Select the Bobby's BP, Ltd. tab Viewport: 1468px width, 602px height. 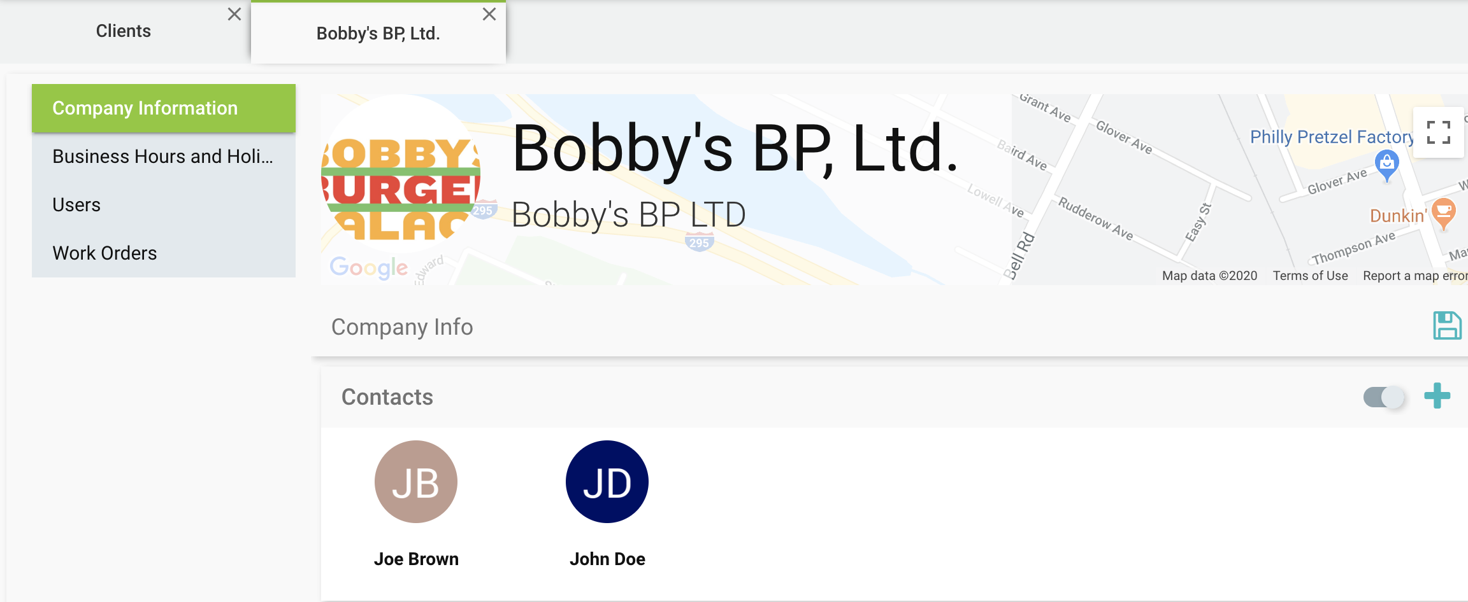(x=378, y=33)
